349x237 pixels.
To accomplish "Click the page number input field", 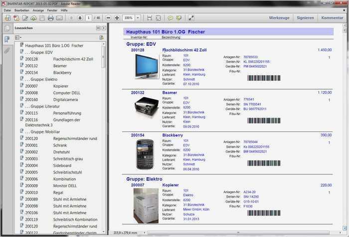I will click(x=89, y=18).
